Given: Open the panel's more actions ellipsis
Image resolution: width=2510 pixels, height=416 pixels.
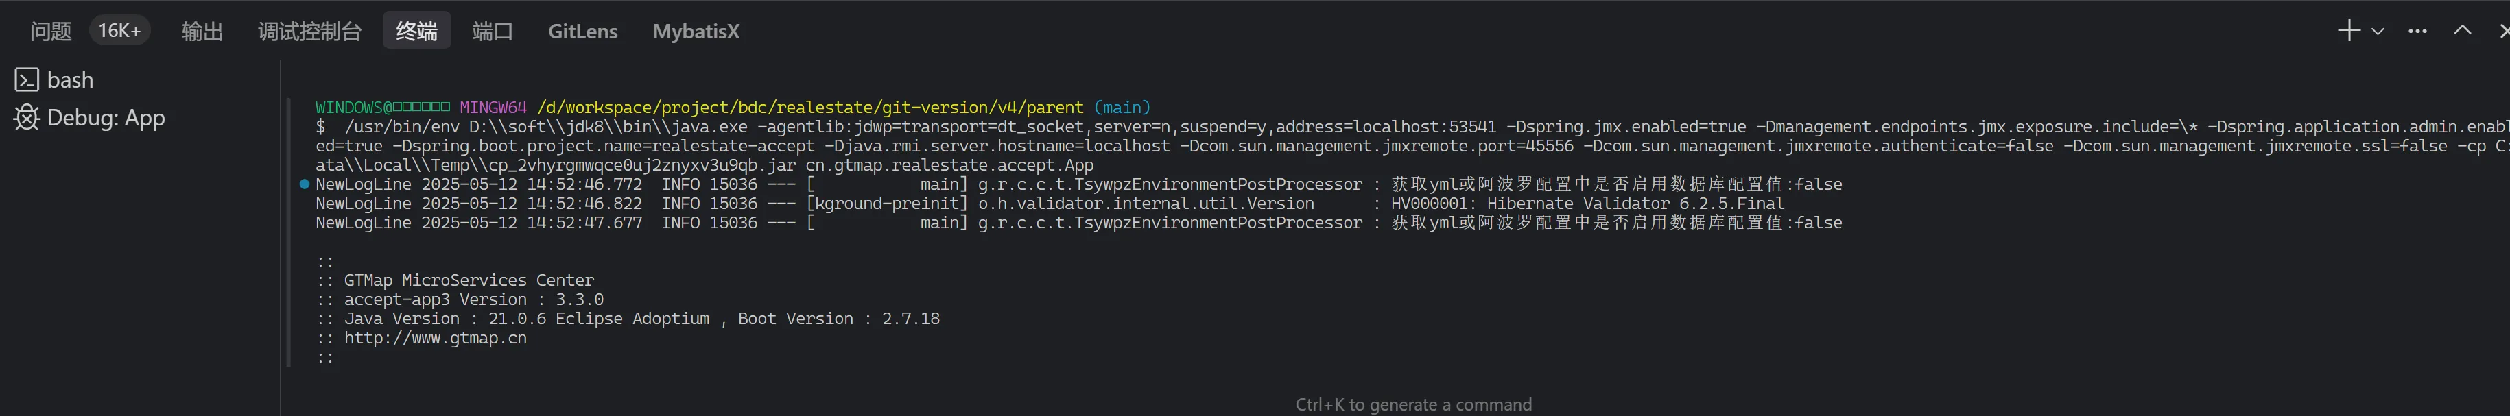Looking at the screenshot, I should coord(2417,31).
